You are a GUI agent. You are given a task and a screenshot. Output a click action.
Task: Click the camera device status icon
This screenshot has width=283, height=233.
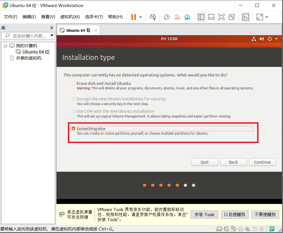coord(261,229)
